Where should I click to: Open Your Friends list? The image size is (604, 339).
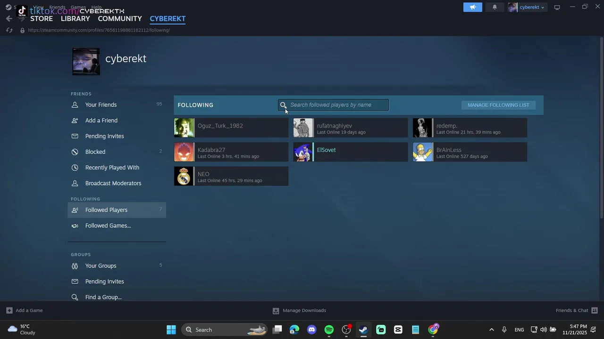pyautogui.click(x=117, y=105)
